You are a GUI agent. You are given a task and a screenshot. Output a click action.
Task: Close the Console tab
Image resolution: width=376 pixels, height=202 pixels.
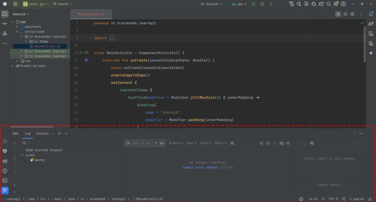point(52,134)
